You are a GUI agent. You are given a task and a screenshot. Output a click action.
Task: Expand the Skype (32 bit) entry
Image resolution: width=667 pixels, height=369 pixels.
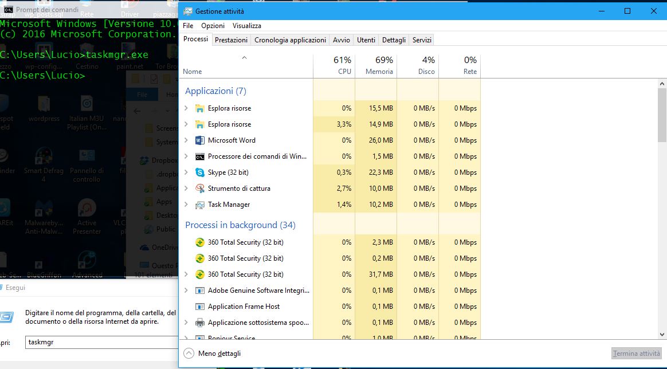(186, 172)
